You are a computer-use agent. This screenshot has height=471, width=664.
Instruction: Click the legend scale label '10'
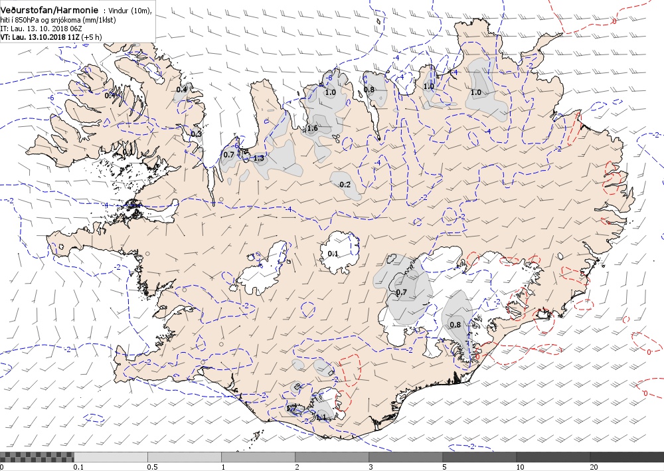tap(520, 467)
